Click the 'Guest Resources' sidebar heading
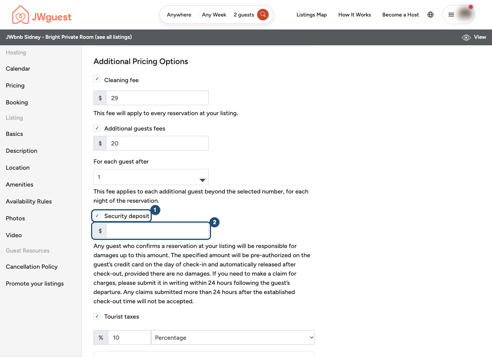Image resolution: width=492 pixels, height=357 pixels. [28, 251]
